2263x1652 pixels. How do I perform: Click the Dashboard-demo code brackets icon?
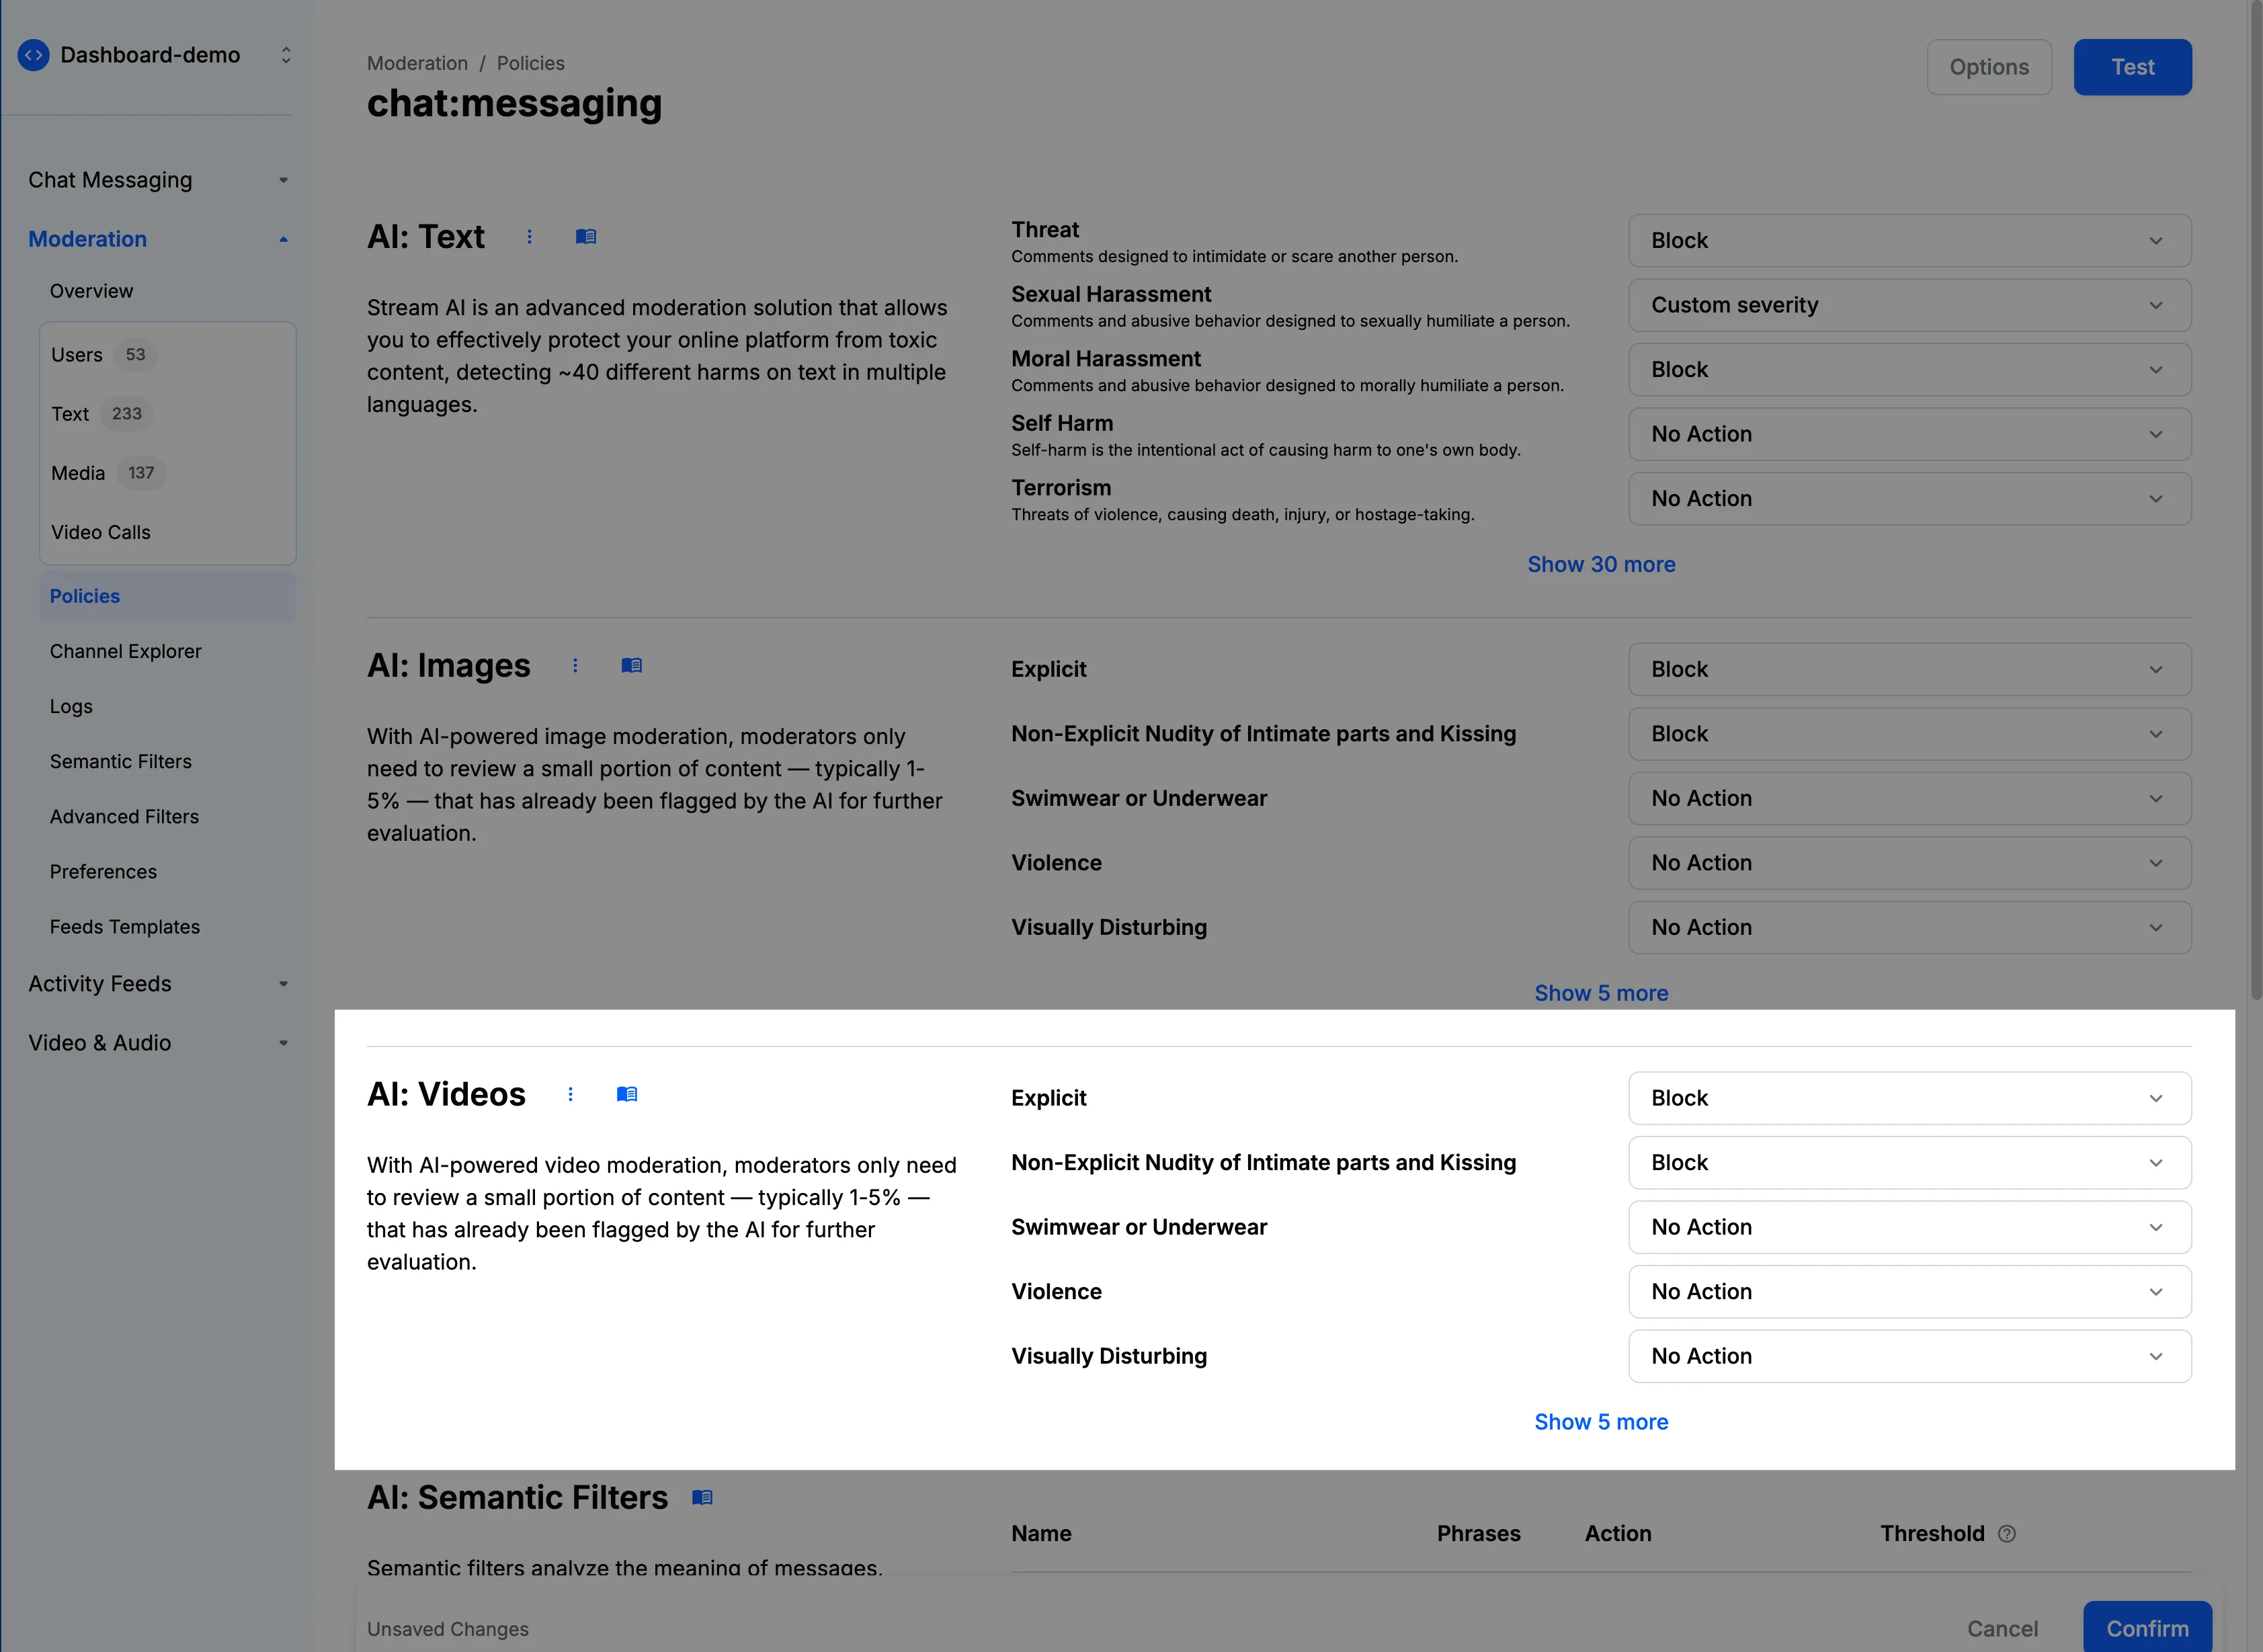point(34,55)
